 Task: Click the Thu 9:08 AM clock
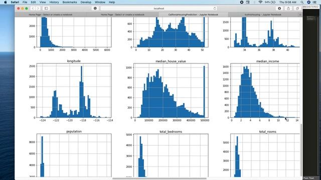pyautogui.click(x=287, y=2)
